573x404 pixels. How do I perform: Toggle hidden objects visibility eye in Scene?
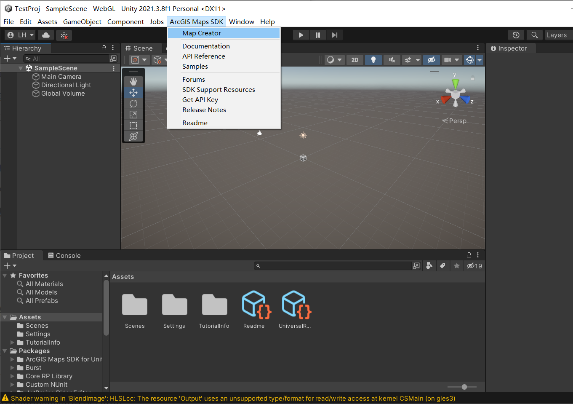(432, 60)
